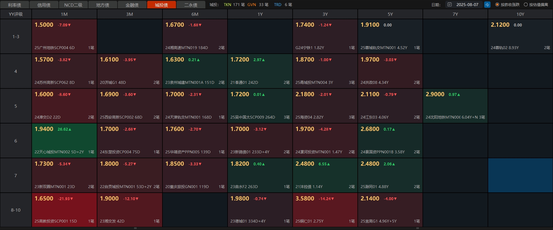Select the 二永债 tab
The height and width of the screenshot is (230, 553).
tap(191, 5)
